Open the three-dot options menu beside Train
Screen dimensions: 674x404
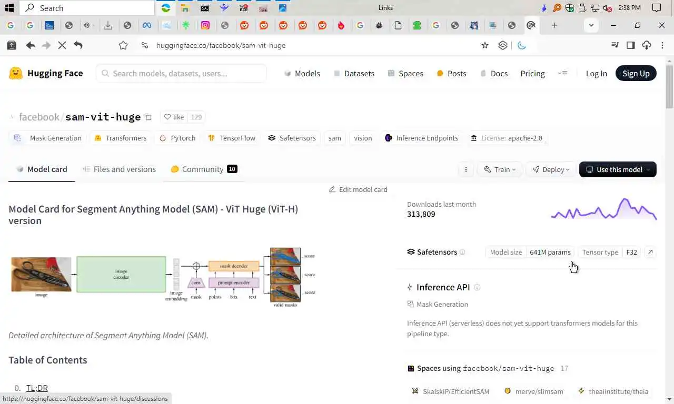465,169
